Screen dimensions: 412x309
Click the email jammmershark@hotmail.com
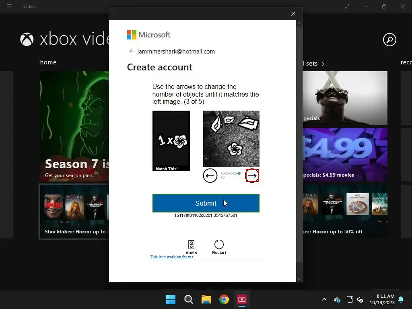click(176, 51)
